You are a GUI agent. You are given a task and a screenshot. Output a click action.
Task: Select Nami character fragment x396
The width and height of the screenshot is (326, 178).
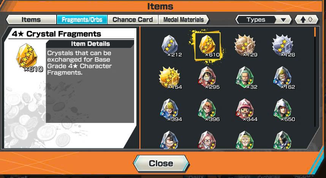pos(208,110)
